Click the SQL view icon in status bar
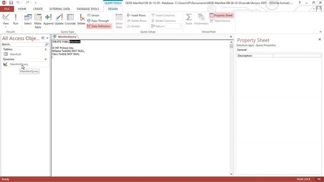 [x=319, y=179]
